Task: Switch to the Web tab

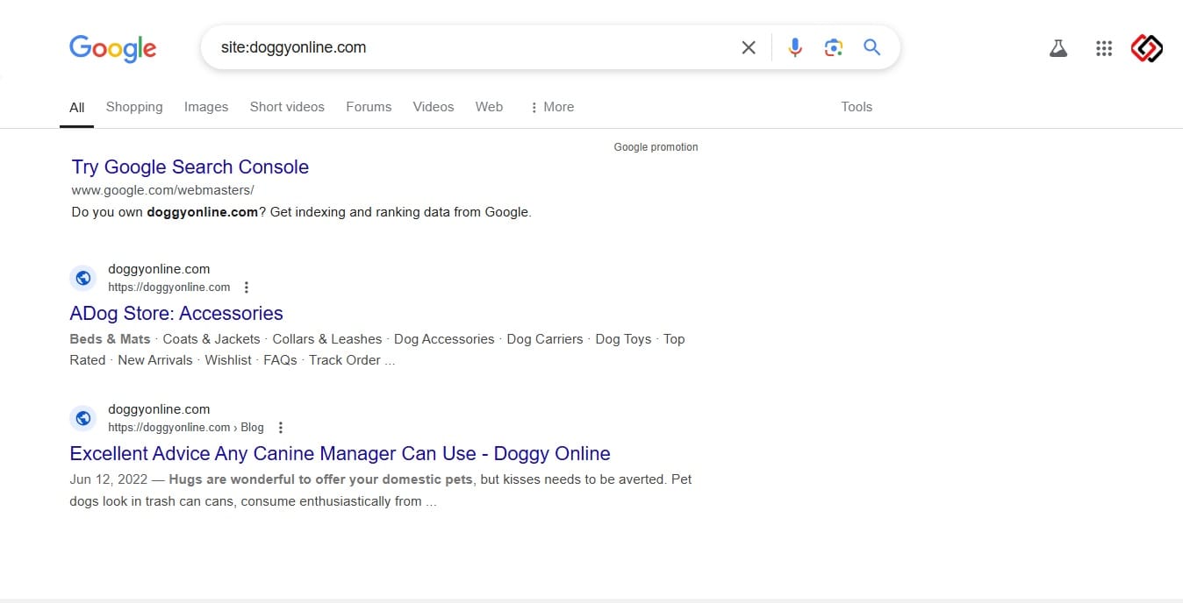Action: point(489,107)
